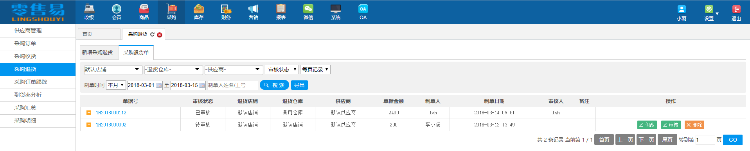This screenshot has width=750, height=151.
Task: Open the 供应商 supplier dropdown
Action: click(x=234, y=69)
